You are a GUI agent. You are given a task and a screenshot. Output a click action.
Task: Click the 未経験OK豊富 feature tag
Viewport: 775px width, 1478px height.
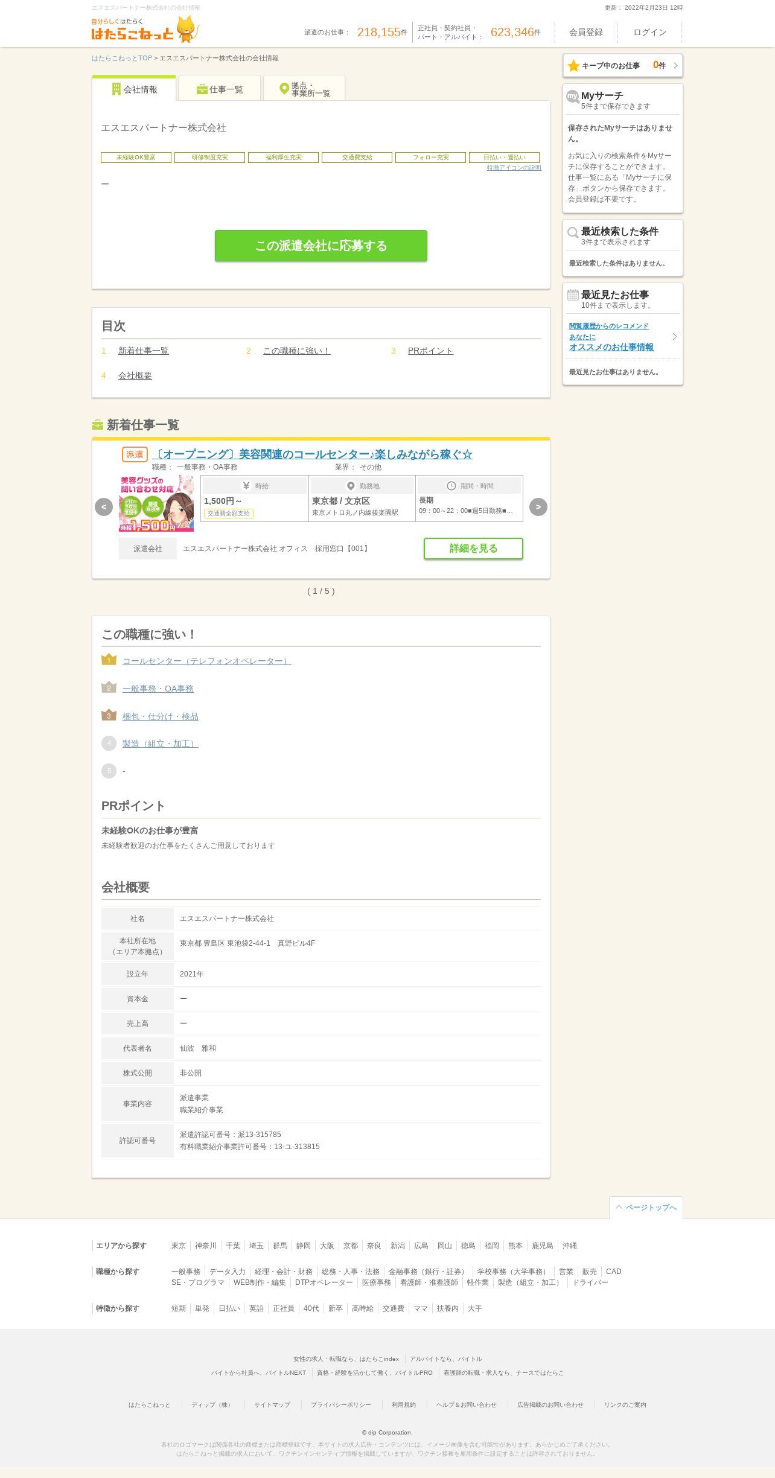[x=136, y=158]
